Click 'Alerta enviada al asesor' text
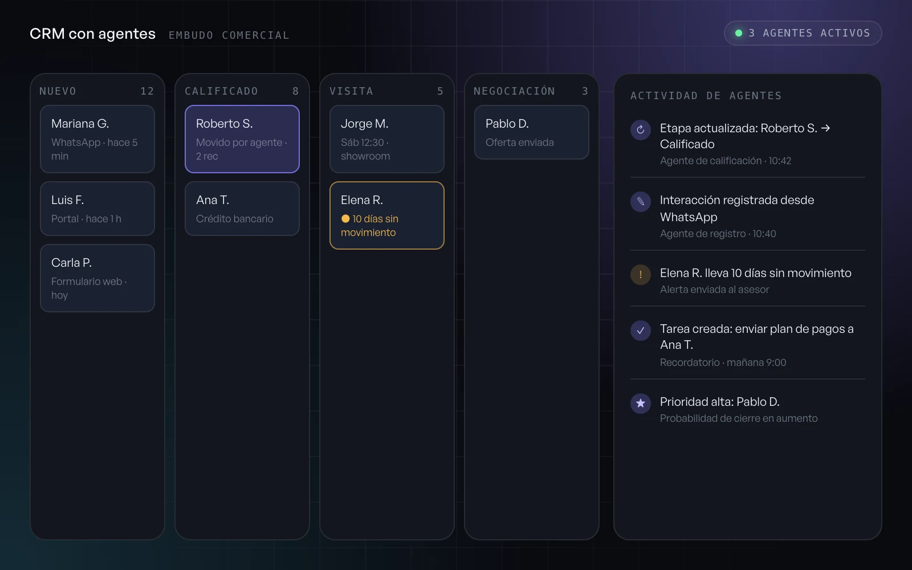The height and width of the screenshot is (570, 912). (715, 290)
